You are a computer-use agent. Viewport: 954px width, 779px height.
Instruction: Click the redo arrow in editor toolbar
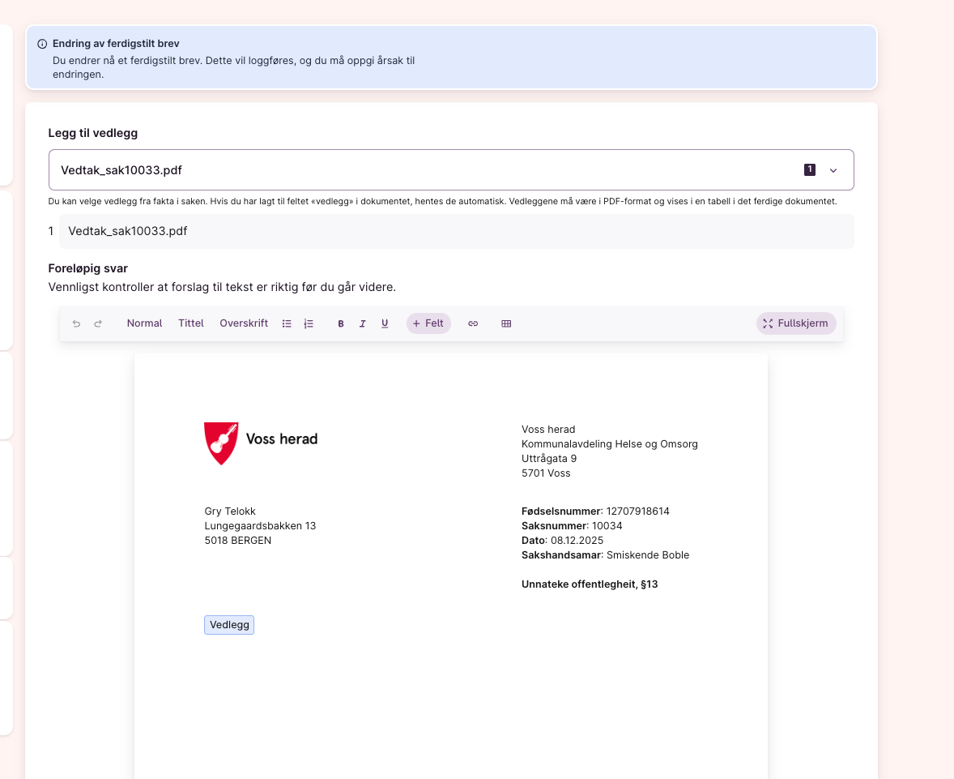tap(98, 323)
